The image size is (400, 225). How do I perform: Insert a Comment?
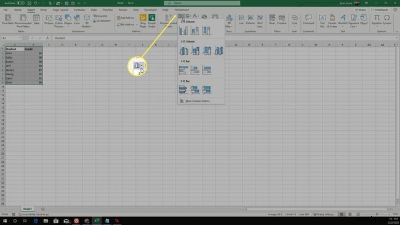pos(308,20)
